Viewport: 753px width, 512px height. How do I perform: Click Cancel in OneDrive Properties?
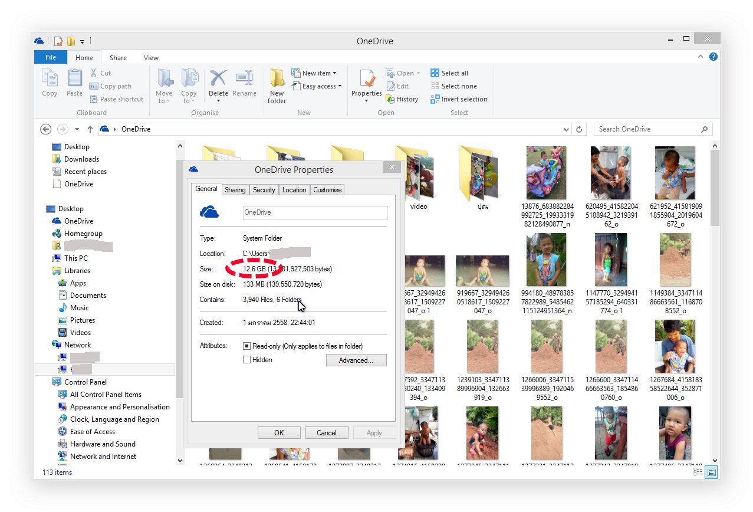point(327,432)
